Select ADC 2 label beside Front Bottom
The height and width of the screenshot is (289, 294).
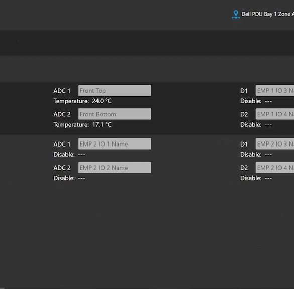click(62, 114)
